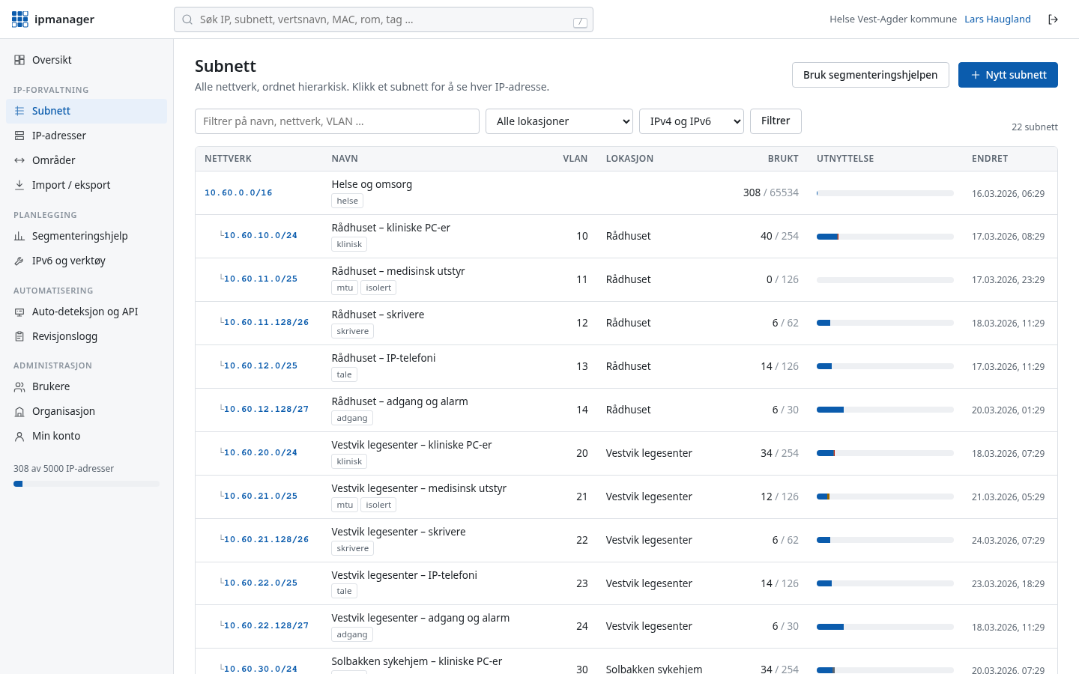Viewport: 1079px width, 674px height.
Task: Focus the global search field
Action: 384,19
